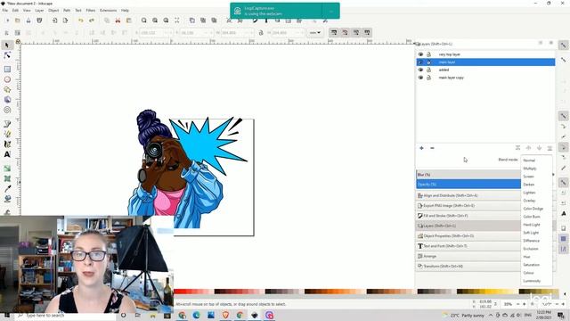Select the Selector arrow tool
This screenshot has width=570, height=321.
coord(7,45)
